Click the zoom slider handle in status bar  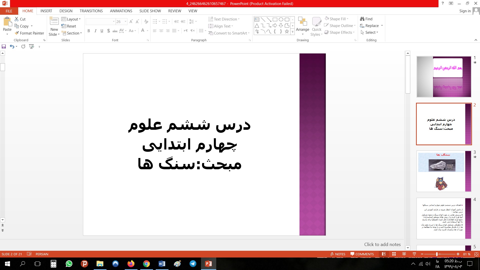coord(437,254)
